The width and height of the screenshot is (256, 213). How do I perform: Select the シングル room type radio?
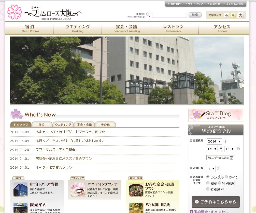click(x=208, y=177)
